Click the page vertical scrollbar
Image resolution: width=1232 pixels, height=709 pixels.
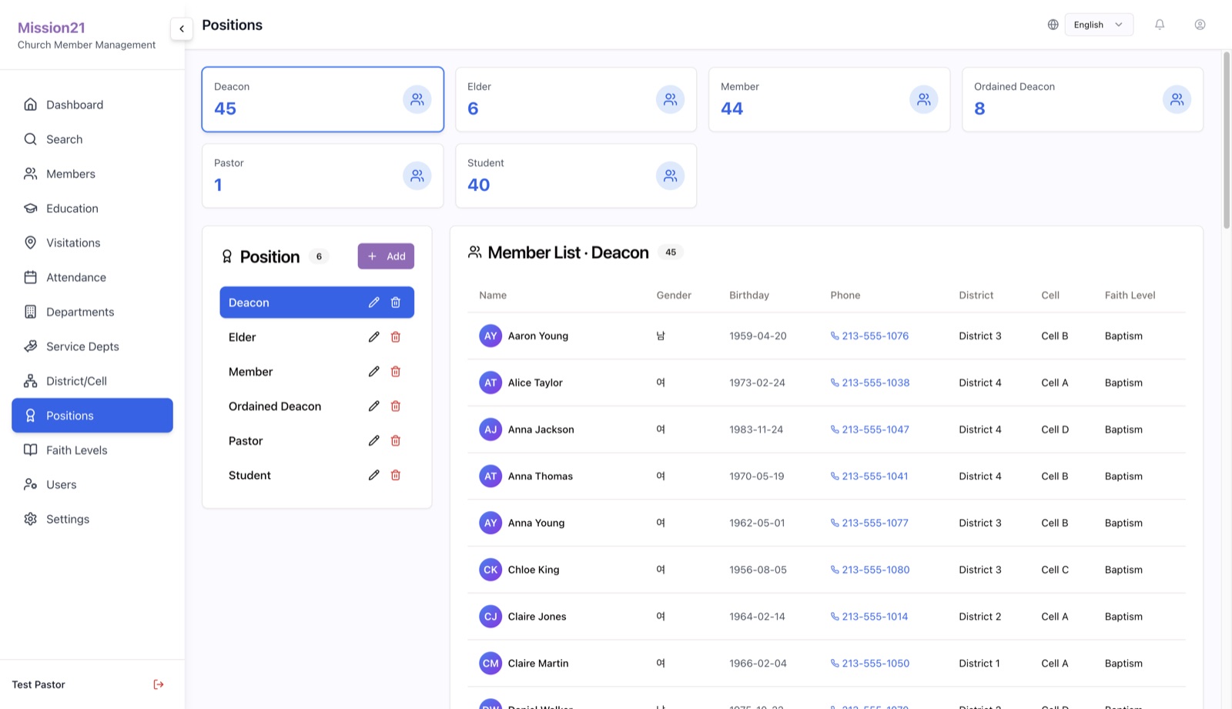[x=1227, y=140]
